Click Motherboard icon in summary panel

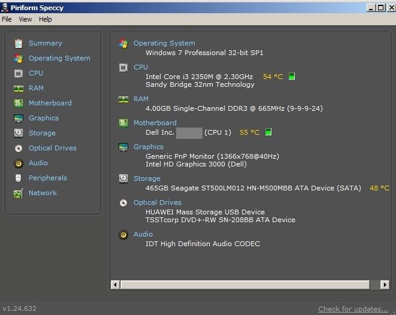coord(123,123)
